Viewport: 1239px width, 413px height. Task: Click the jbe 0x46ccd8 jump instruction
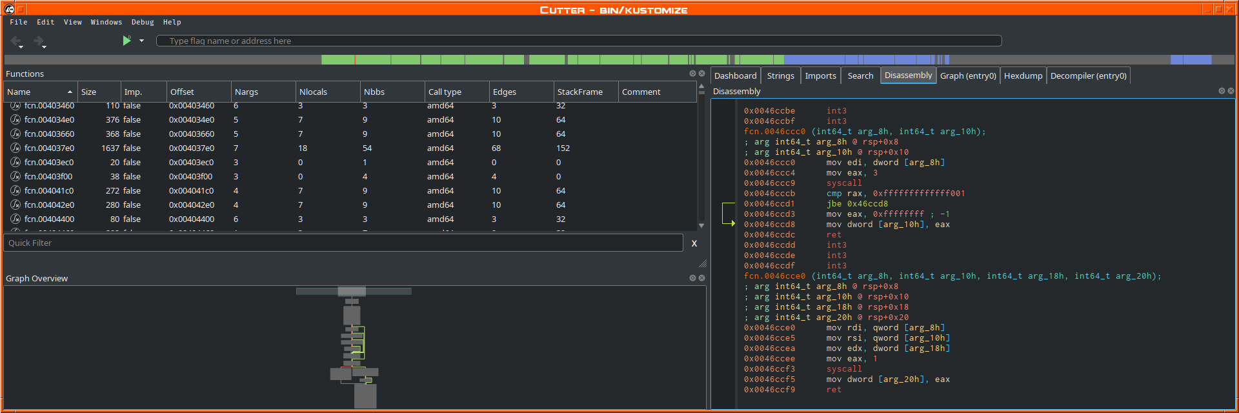tap(857, 203)
